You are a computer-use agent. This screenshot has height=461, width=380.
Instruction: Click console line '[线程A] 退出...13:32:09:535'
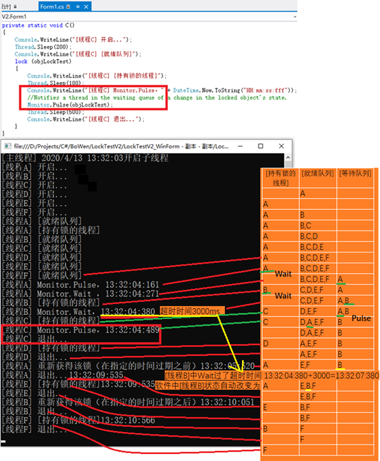[x=62, y=375]
